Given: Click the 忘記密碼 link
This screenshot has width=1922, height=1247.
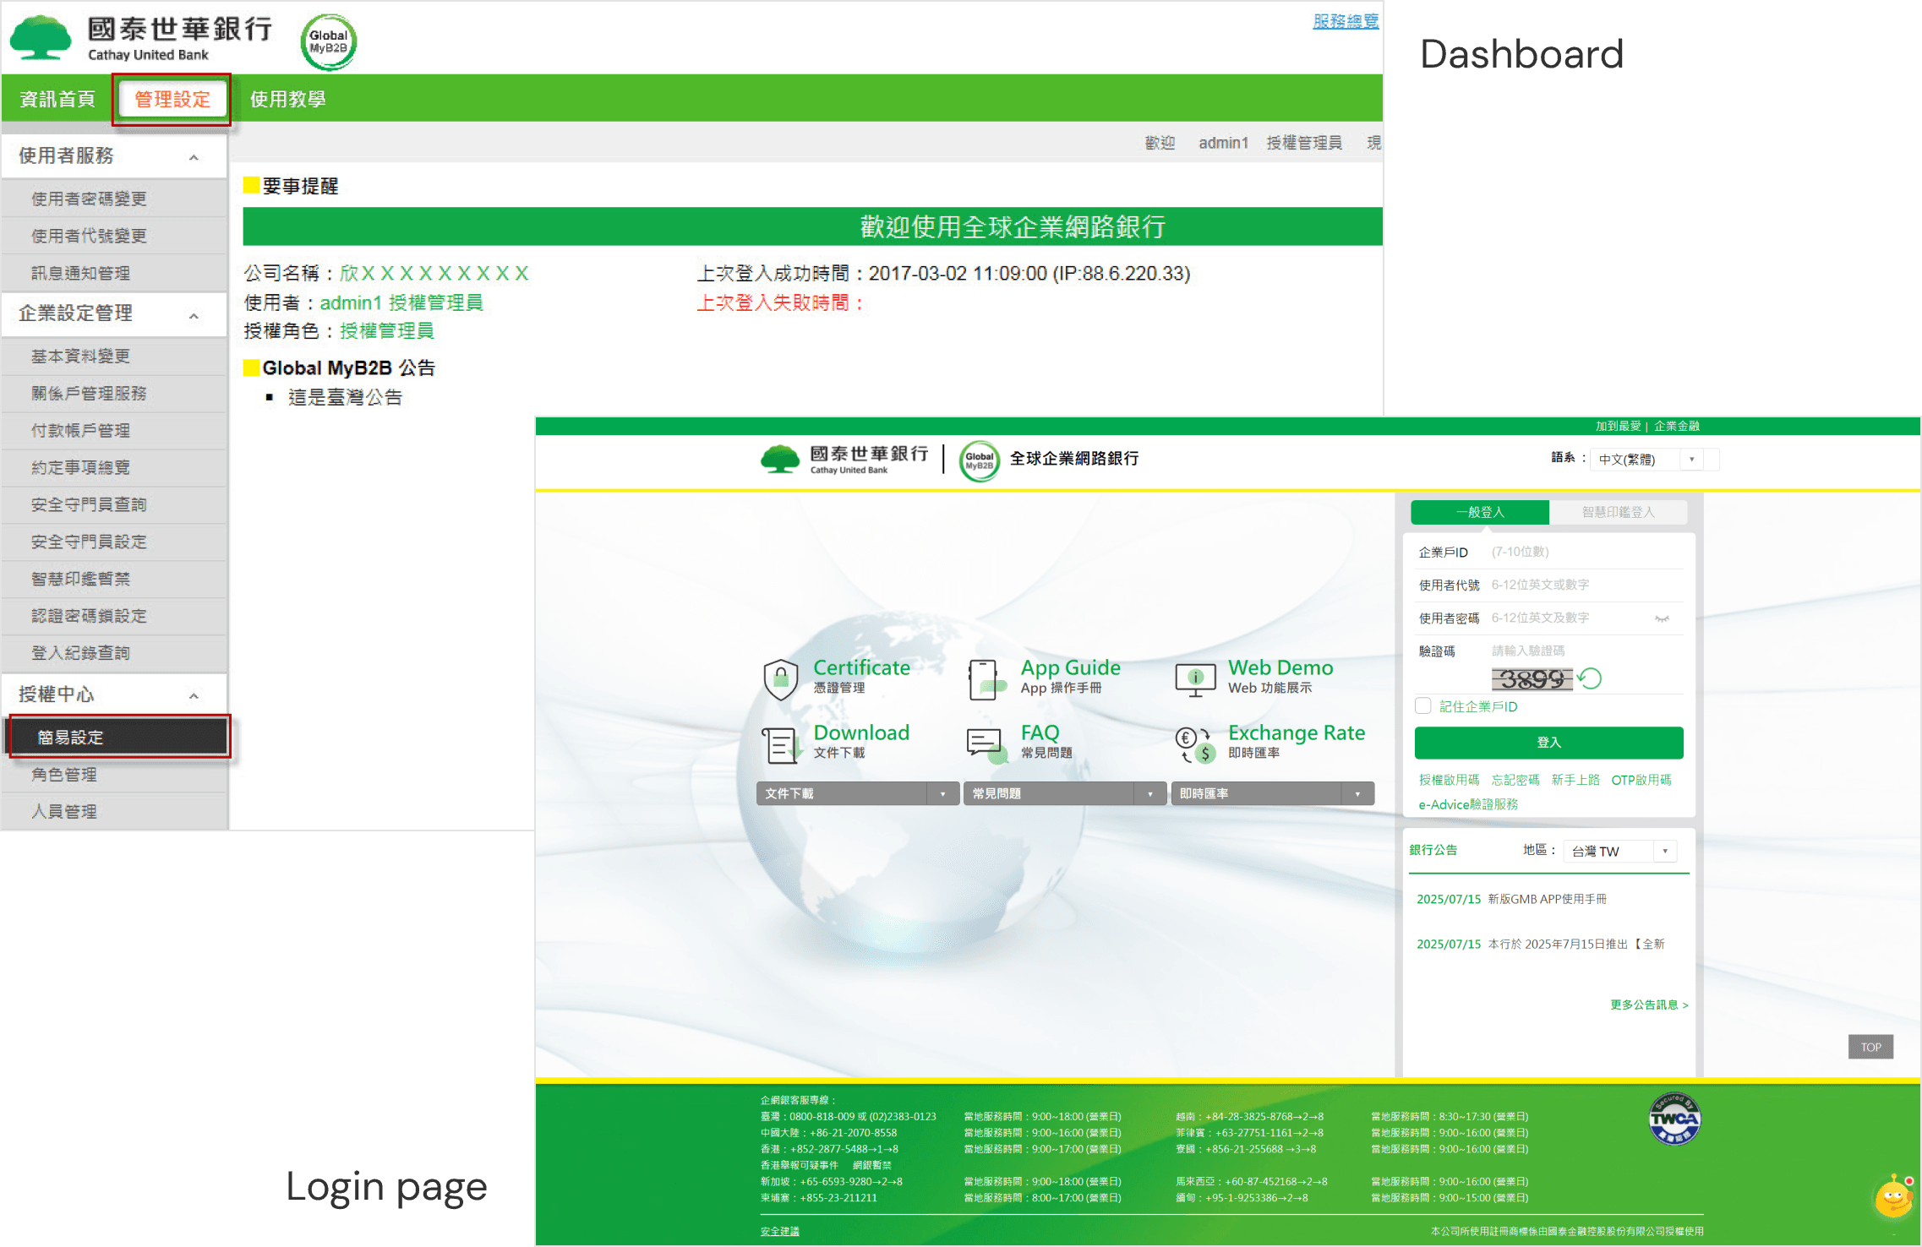Looking at the screenshot, I should pos(1515,780).
